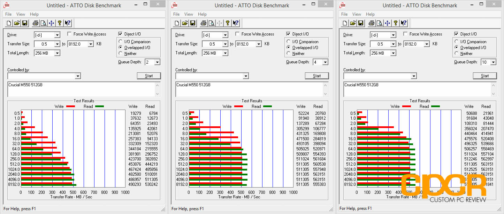504x214 pixels.
Task: Open Queue Depth dropdown showing 10
Action: tap(493, 62)
